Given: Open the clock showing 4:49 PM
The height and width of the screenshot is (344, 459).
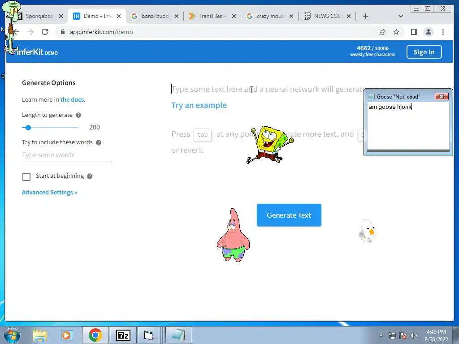Looking at the screenshot, I should coord(436,335).
